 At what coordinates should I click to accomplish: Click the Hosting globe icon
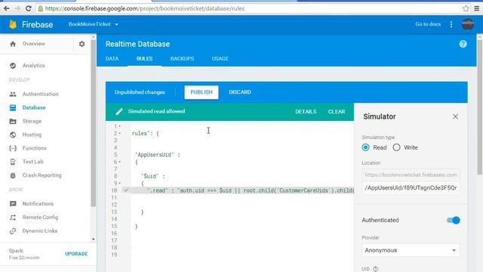click(x=13, y=134)
